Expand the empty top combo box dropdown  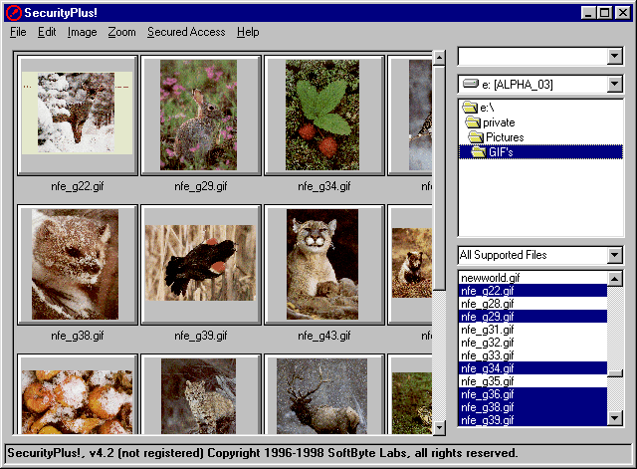click(615, 56)
